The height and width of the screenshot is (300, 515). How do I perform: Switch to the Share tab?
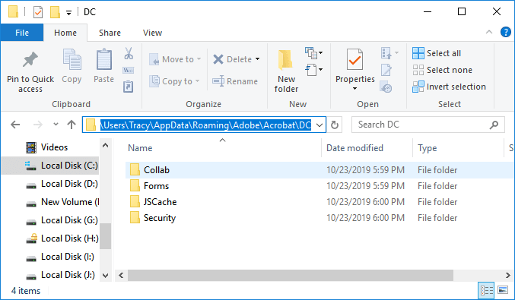110,33
